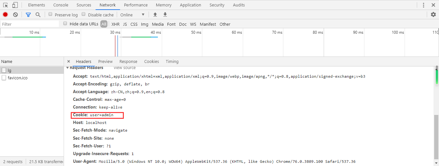
Task: Click the Name column header
Action: tap(32, 62)
